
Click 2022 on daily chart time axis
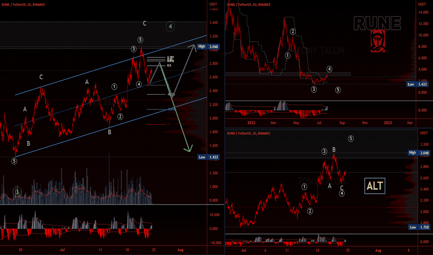251,123
